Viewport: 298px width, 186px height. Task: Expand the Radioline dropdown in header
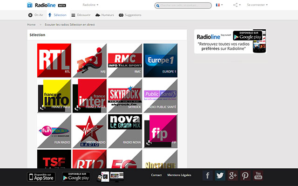pos(91,5)
